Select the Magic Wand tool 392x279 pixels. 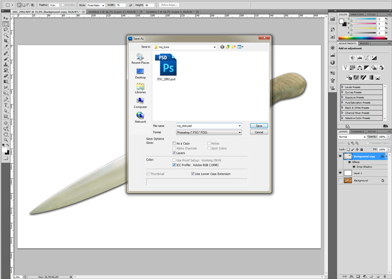pyautogui.click(x=6, y=35)
